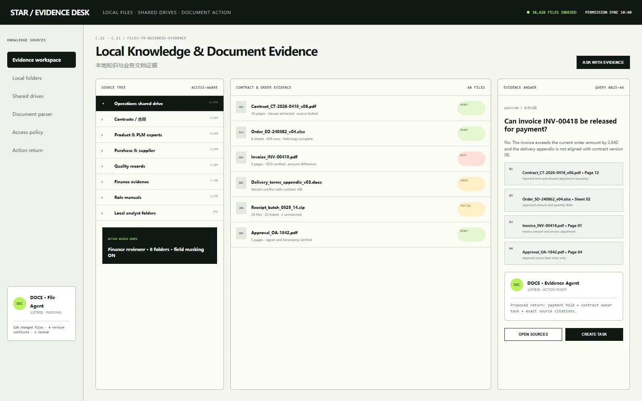Click the READY status pill for Approval_OA-1842.pdf
This screenshot has height=401, width=642.
coord(471,235)
